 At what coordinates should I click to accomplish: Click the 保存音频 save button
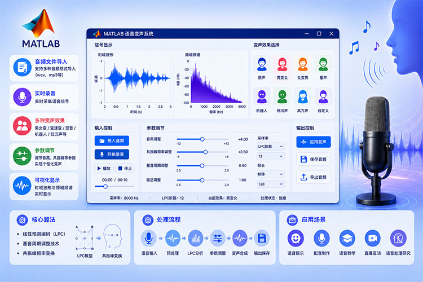314,159
